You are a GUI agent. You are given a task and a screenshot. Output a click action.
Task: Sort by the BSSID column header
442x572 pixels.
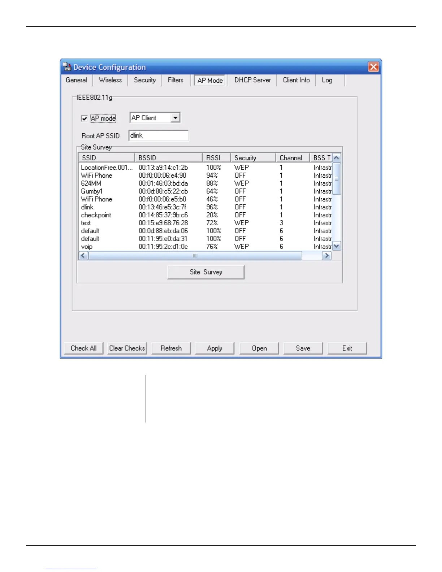tap(168, 158)
